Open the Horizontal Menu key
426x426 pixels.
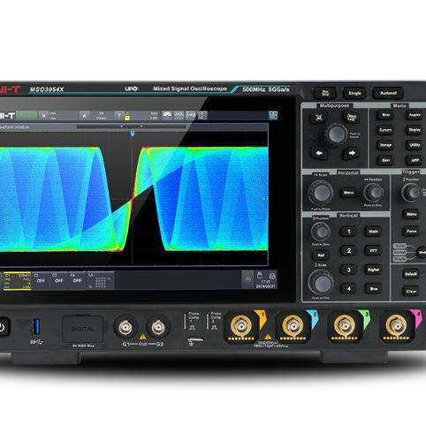click(x=348, y=193)
